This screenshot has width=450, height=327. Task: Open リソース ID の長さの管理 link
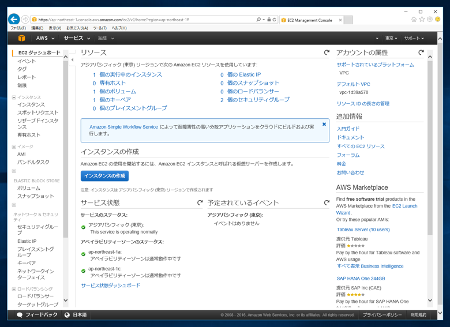(363, 104)
